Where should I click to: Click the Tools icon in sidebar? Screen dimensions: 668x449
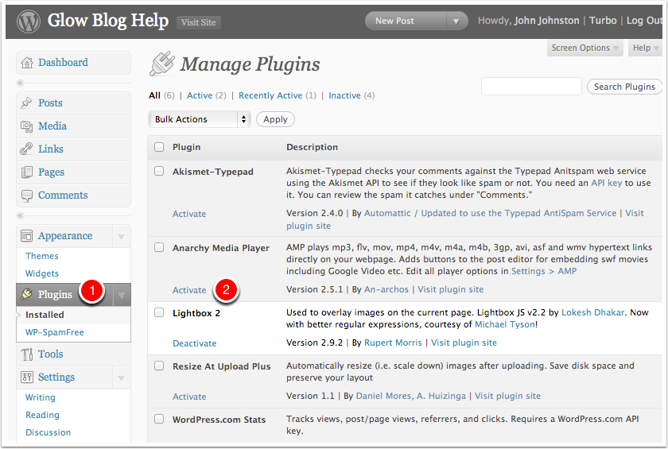click(x=27, y=354)
